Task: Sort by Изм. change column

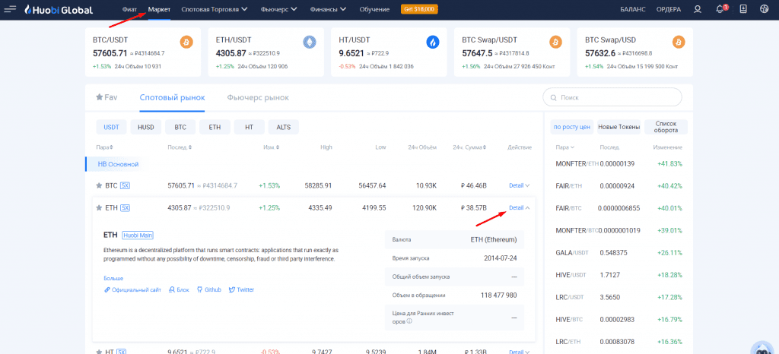Action: tap(272, 147)
